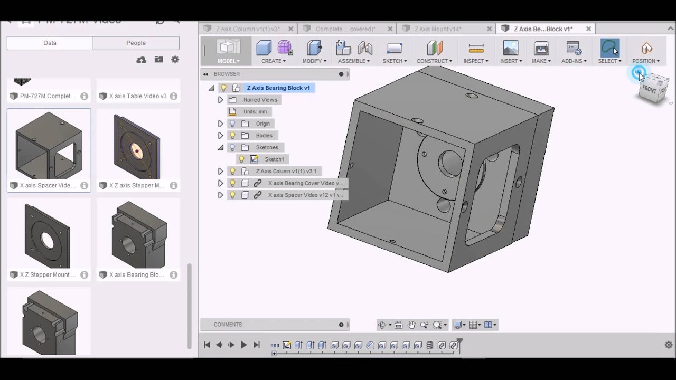Click the Assemble joint icon

[x=365, y=49]
